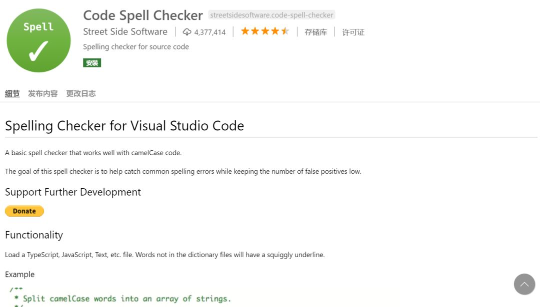Click the Spelling checker for source code description

(136, 46)
